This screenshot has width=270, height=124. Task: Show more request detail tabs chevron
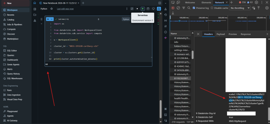click(x=267, y=34)
